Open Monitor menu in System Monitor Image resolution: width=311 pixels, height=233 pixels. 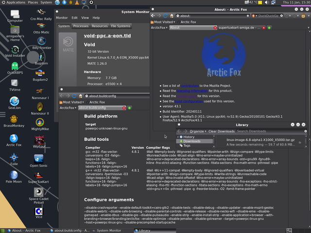62,17
